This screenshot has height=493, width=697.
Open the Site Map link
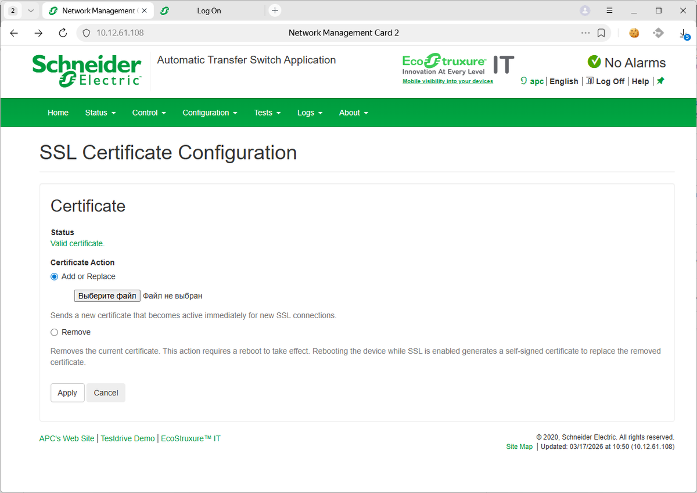[x=519, y=447]
